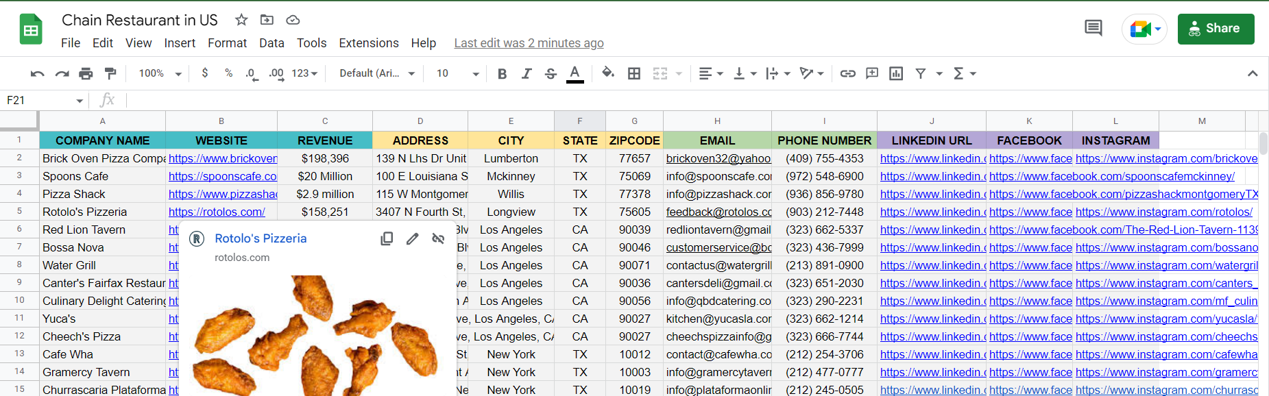Create a filter using funnel icon

click(x=921, y=73)
